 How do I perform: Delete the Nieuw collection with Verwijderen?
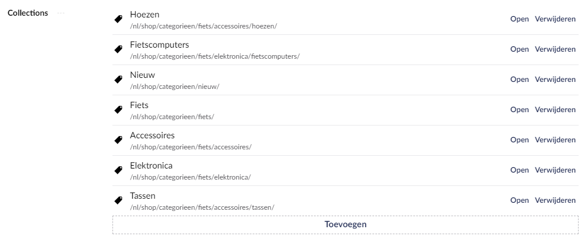555,80
